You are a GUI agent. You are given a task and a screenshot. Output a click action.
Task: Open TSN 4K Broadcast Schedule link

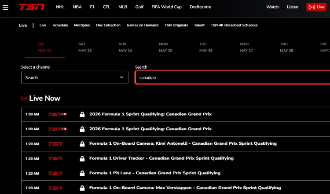click(x=234, y=25)
